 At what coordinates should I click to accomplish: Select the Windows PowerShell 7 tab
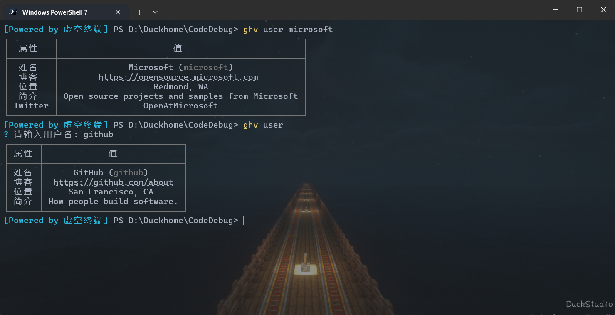tap(67, 12)
